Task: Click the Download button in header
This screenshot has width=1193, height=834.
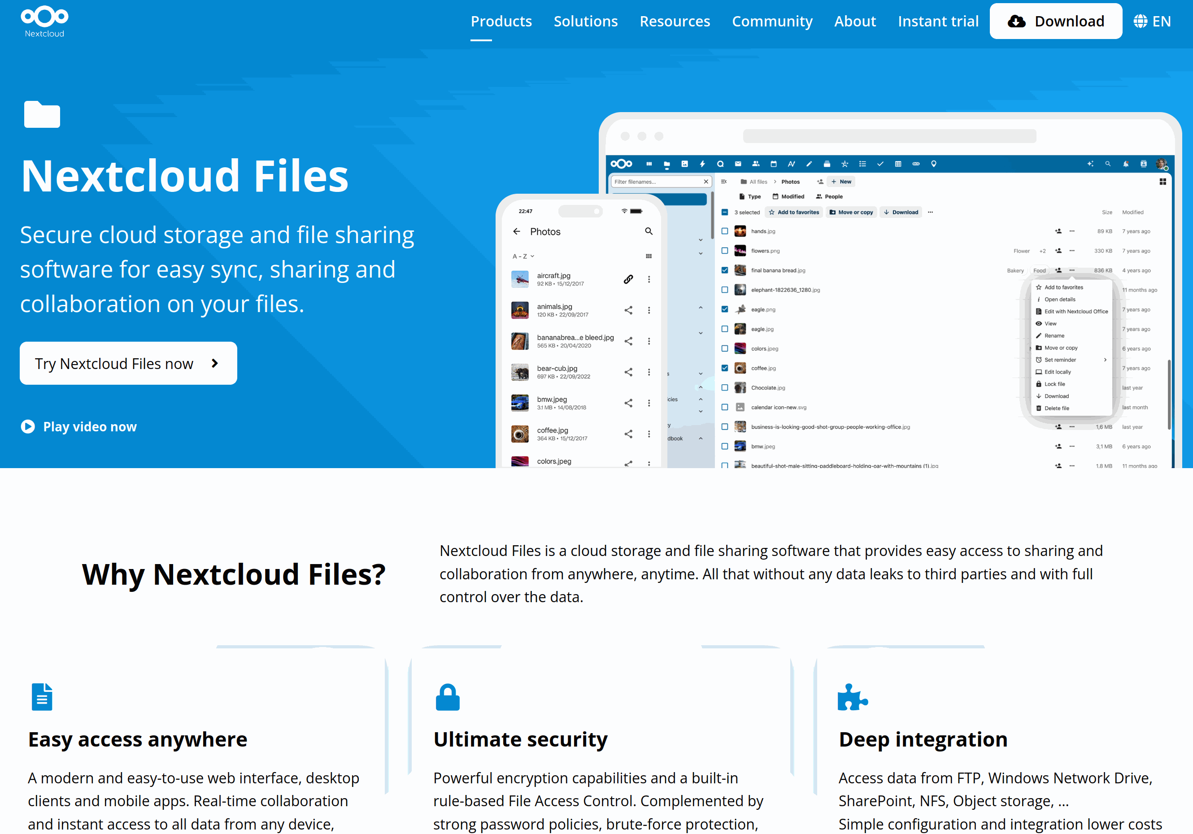Action: coord(1055,22)
